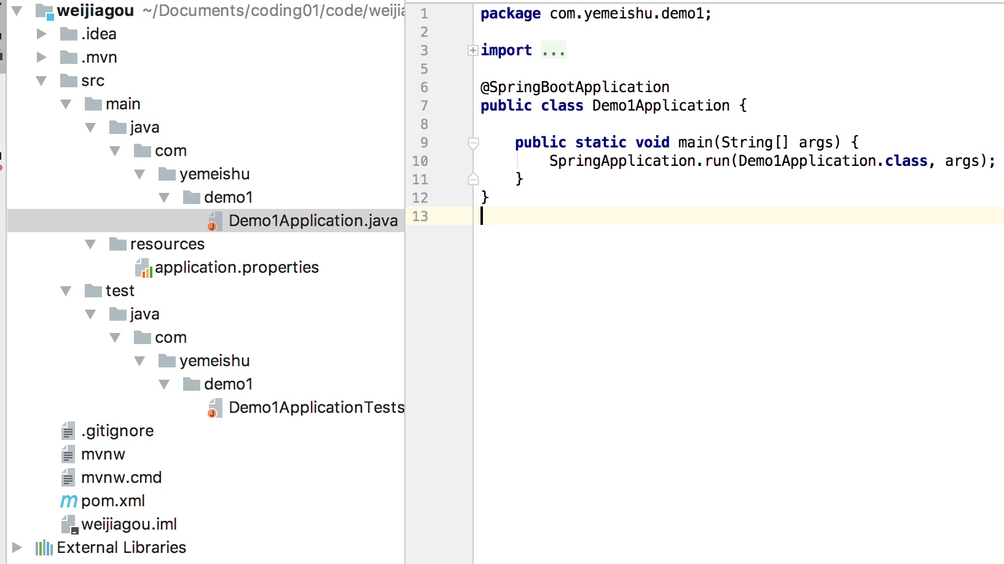Screen dimensions: 1004x564
Task: Select Demo1ApplicationTests file
Action: (316, 407)
